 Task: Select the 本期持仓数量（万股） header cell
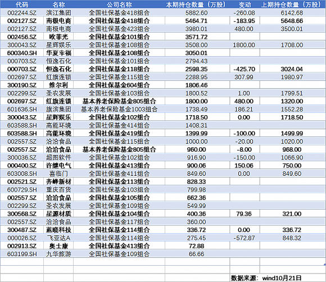pyautogui.click(x=197, y=4)
